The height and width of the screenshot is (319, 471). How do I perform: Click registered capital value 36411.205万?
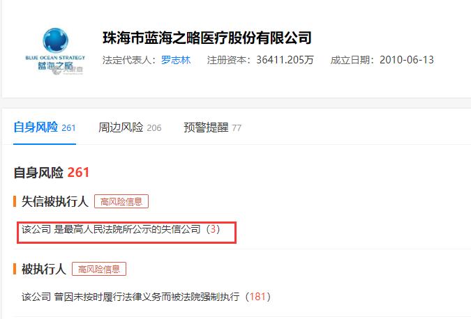point(285,60)
